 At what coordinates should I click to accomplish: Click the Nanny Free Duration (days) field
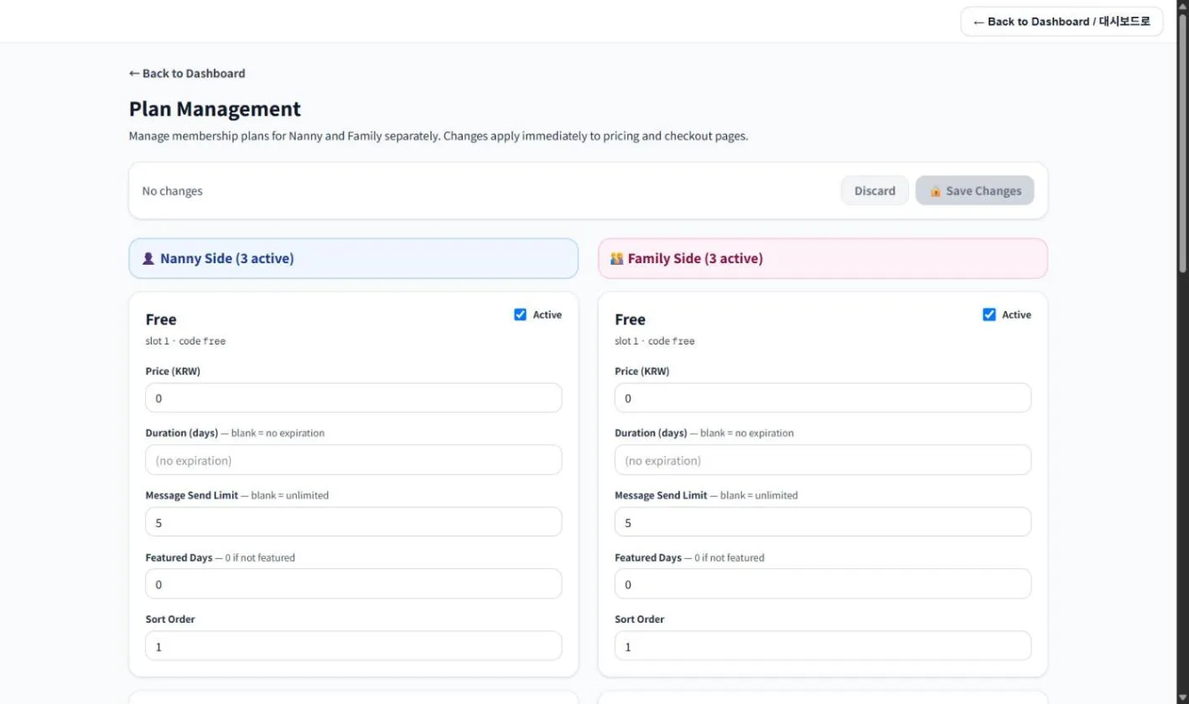click(x=354, y=460)
